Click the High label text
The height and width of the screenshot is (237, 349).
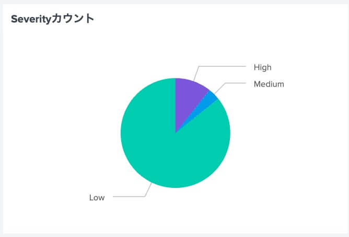coord(262,67)
